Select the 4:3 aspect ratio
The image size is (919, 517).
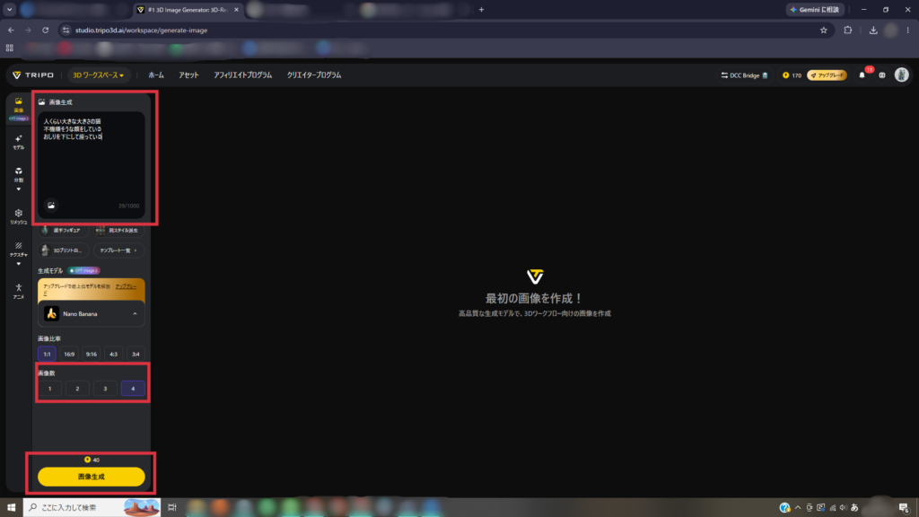coord(114,354)
